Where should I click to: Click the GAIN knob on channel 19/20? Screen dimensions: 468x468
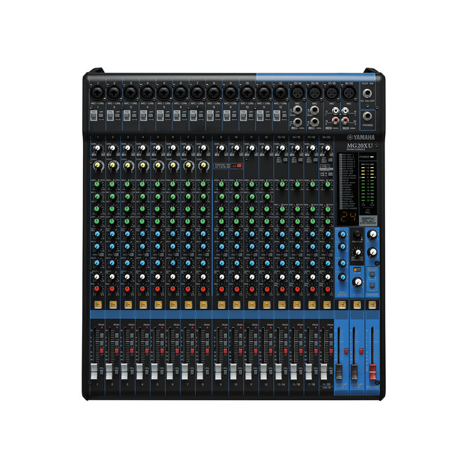(x=328, y=148)
